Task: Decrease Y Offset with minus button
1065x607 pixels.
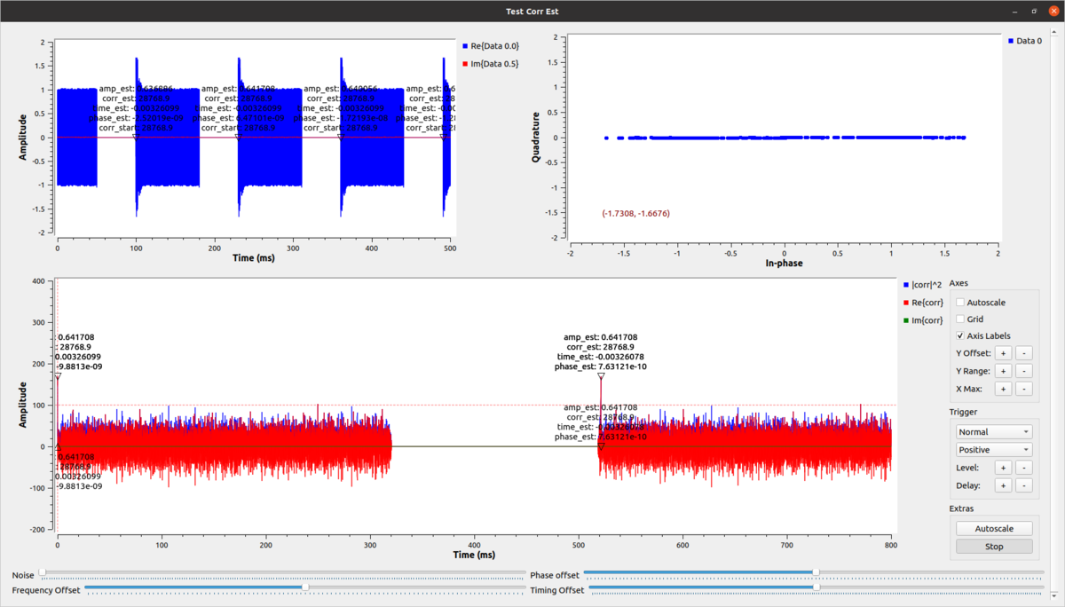Action: [1023, 353]
